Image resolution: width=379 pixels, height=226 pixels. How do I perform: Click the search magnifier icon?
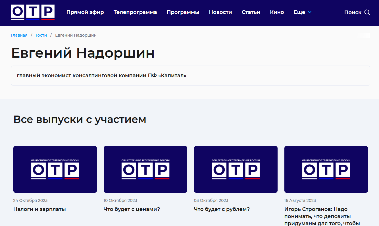coord(367,12)
